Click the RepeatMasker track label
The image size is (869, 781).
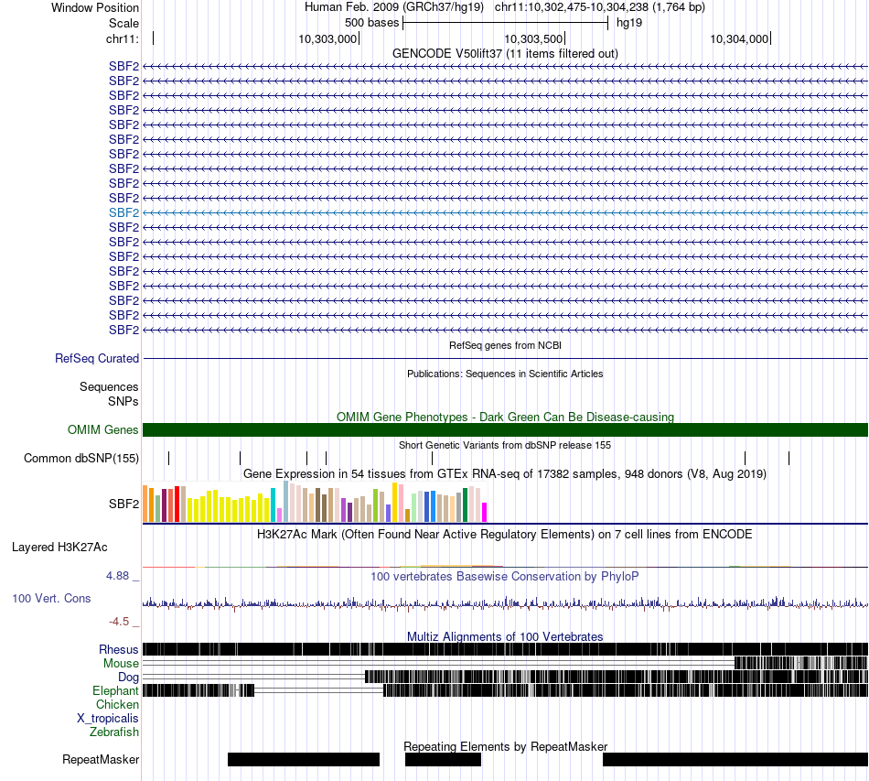point(101,759)
